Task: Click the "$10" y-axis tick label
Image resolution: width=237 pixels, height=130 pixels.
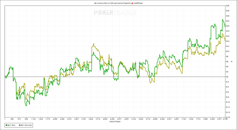Action: pos(228,52)
